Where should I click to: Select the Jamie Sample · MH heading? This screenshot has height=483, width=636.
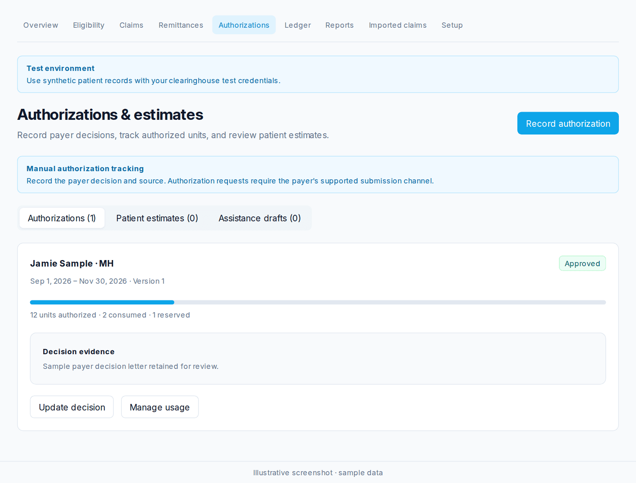72,264
